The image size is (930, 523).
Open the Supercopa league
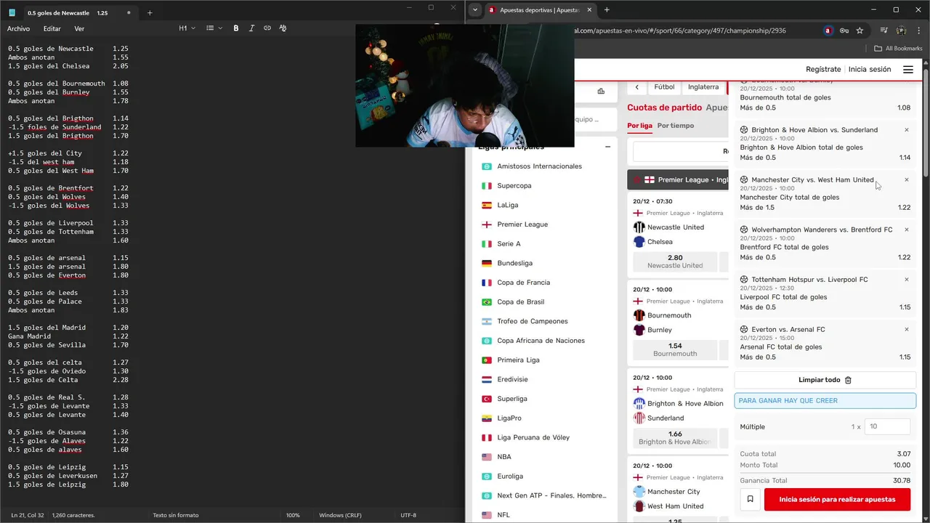point(514,186)
